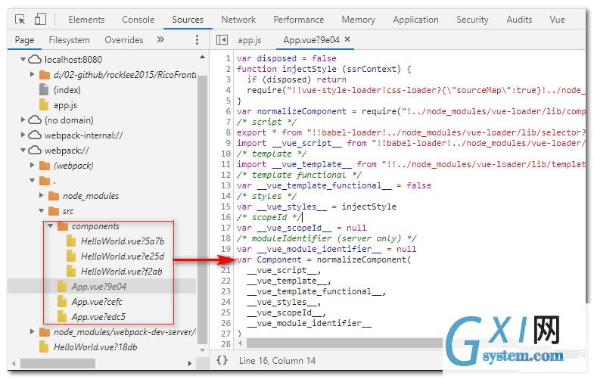This screenshot has height=379, width=594.
Task: Click the components folder icon
Action: point(63,226)
